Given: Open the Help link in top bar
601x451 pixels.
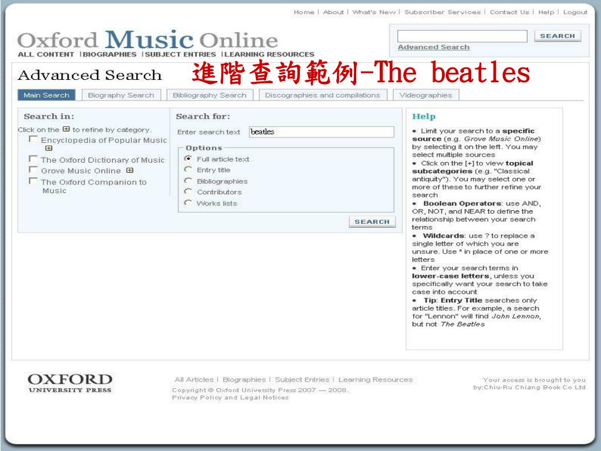Looking at the screenshot, I should (546, 12).
